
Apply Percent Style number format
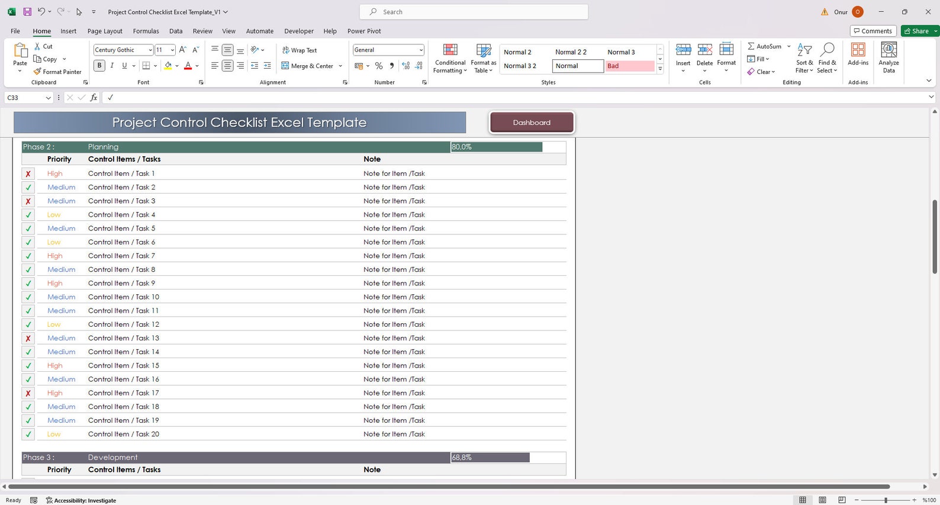pos(379,66)
